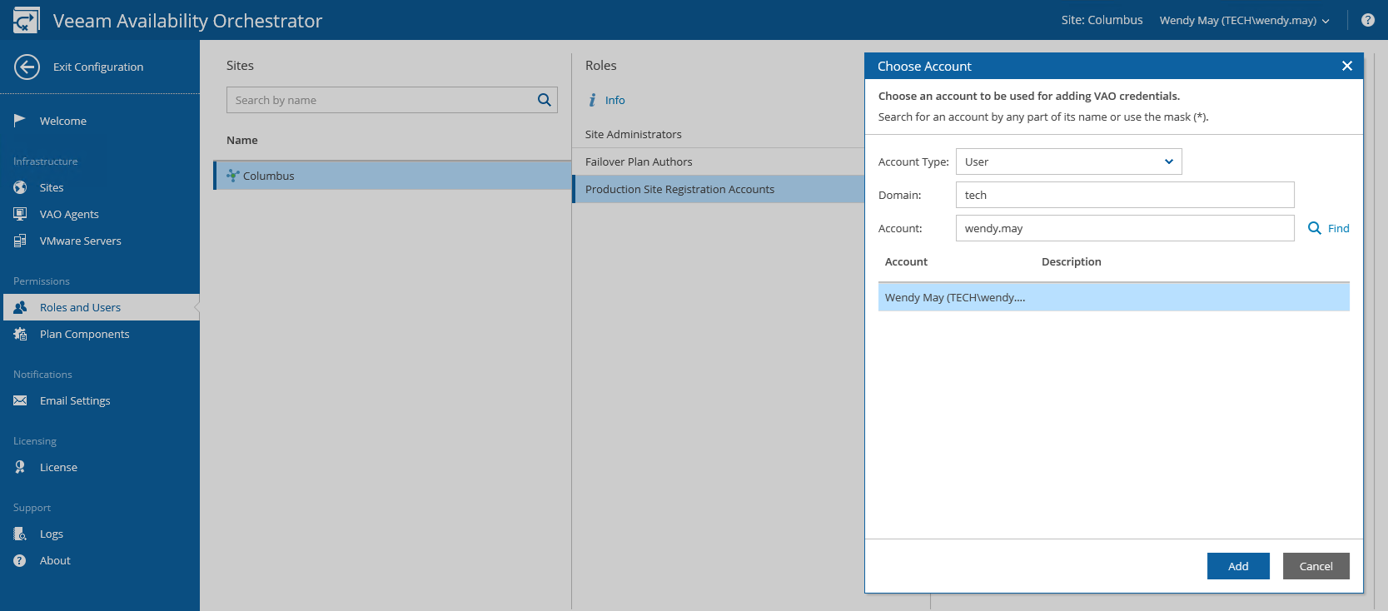Click the Email Settings envelope icon
The image size is (1388, 611).
tap(20, 400)
